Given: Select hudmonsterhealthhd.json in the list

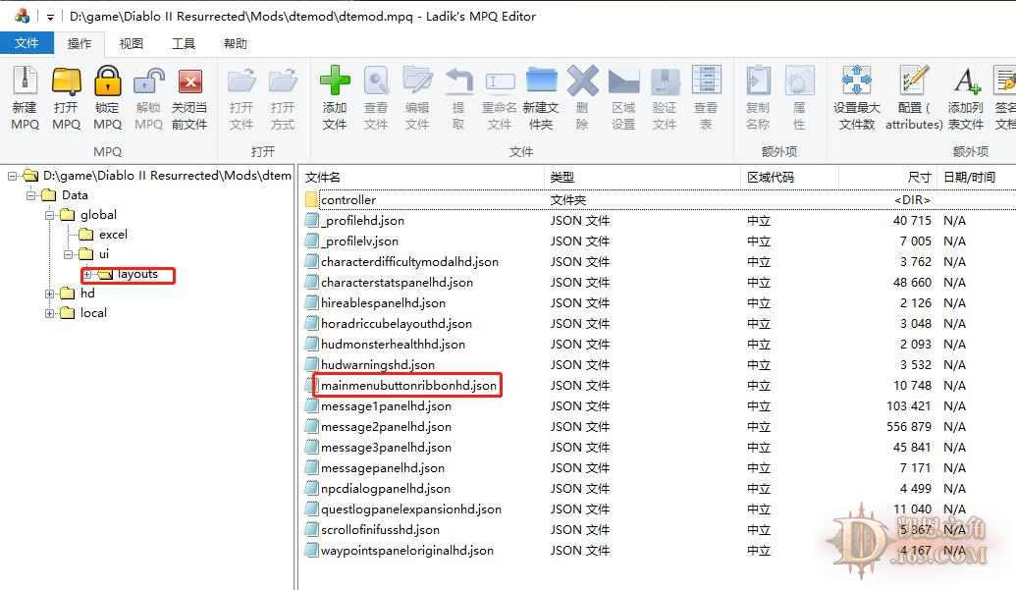Looking at the screenshot, I should click(x=393, y=345).
